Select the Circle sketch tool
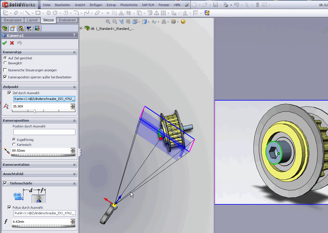 (55, 13)
